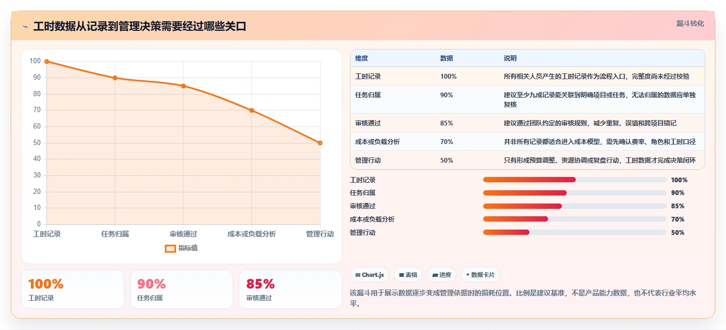Click the 进度 chip
Image resolution: width=726 pixels, height=330 pixels.
pos(442,275)
